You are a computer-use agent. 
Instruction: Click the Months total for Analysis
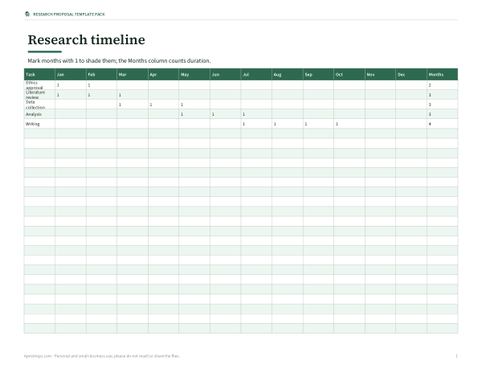(443, 114)
